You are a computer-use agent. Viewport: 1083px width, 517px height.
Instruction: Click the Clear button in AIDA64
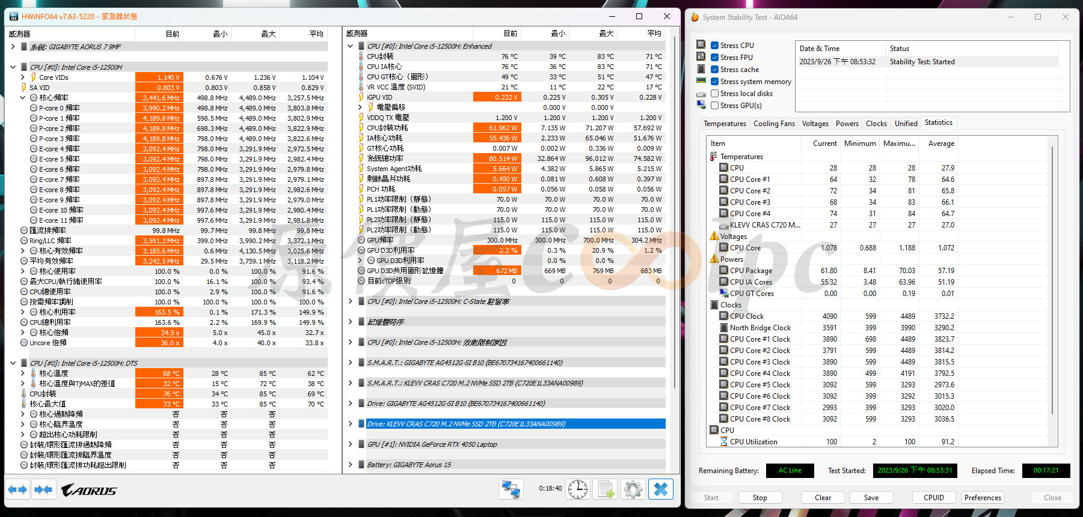tap(823, 498)
